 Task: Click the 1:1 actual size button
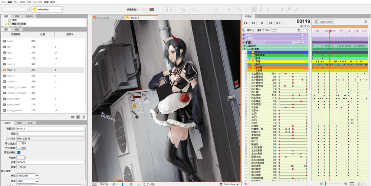(x=139, y=184)
